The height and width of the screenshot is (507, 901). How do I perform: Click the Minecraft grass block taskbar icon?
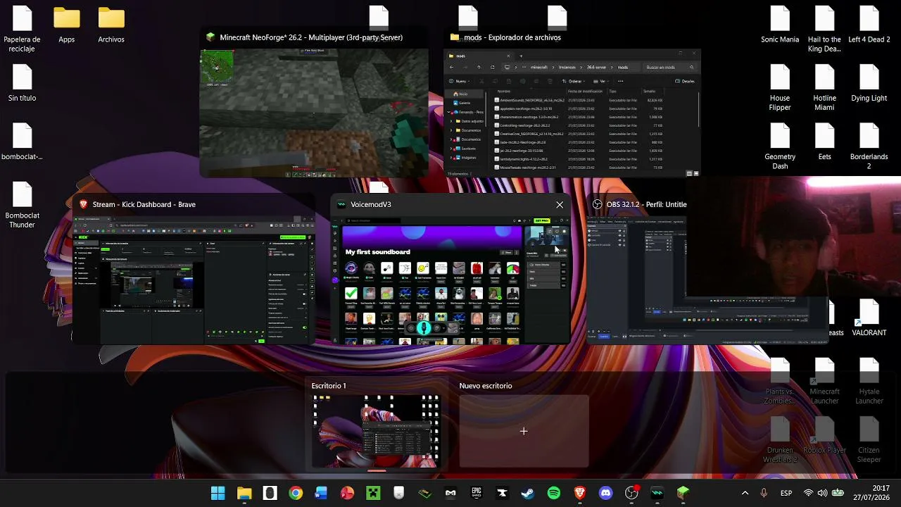683,493
